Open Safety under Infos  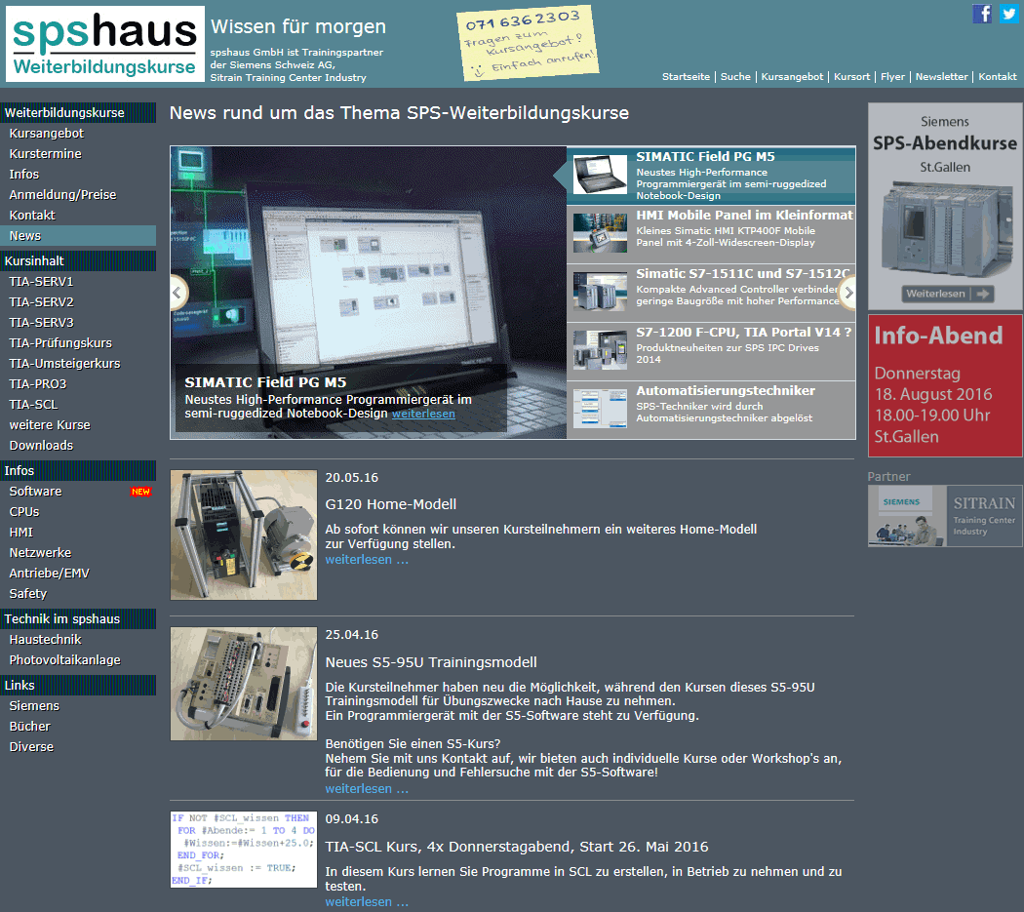tap(28, 594)
